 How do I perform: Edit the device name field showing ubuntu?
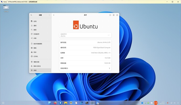point(85,35)
